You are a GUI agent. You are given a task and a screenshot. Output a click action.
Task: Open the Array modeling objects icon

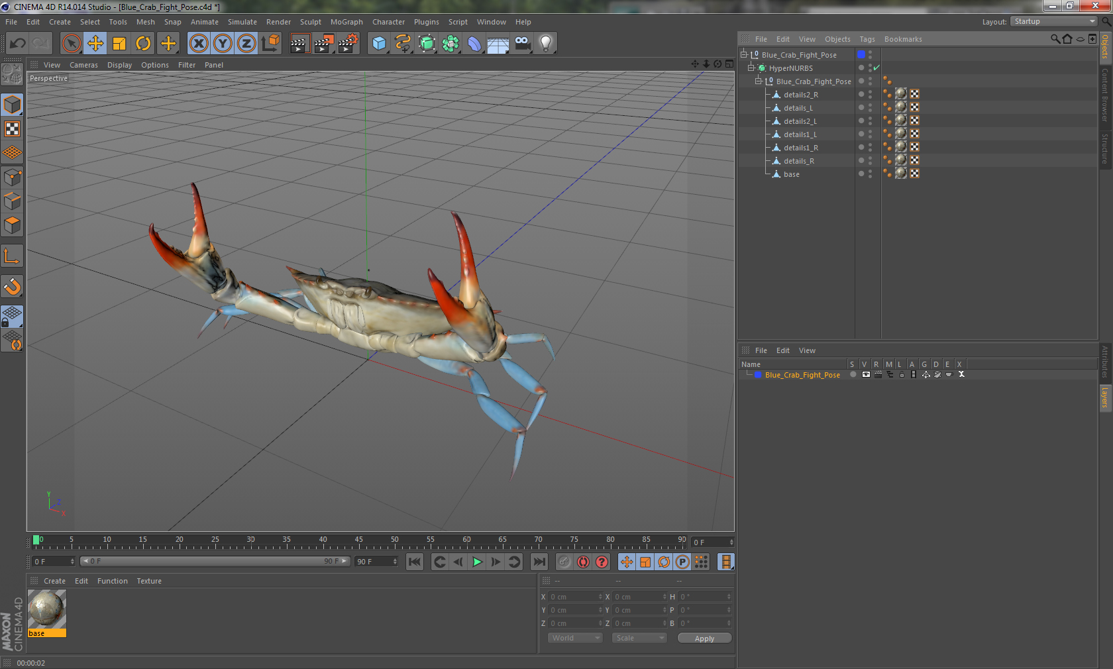point(450,44)
